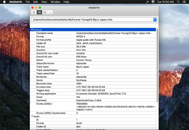This screenshot has height=130, width=189.
Task: Collapse the Audio section triangle
Action: tap(32, 116)
